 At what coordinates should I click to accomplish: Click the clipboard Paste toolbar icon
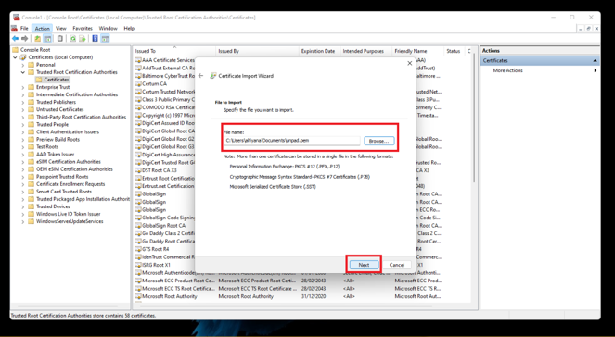click(x=60, y=38)
